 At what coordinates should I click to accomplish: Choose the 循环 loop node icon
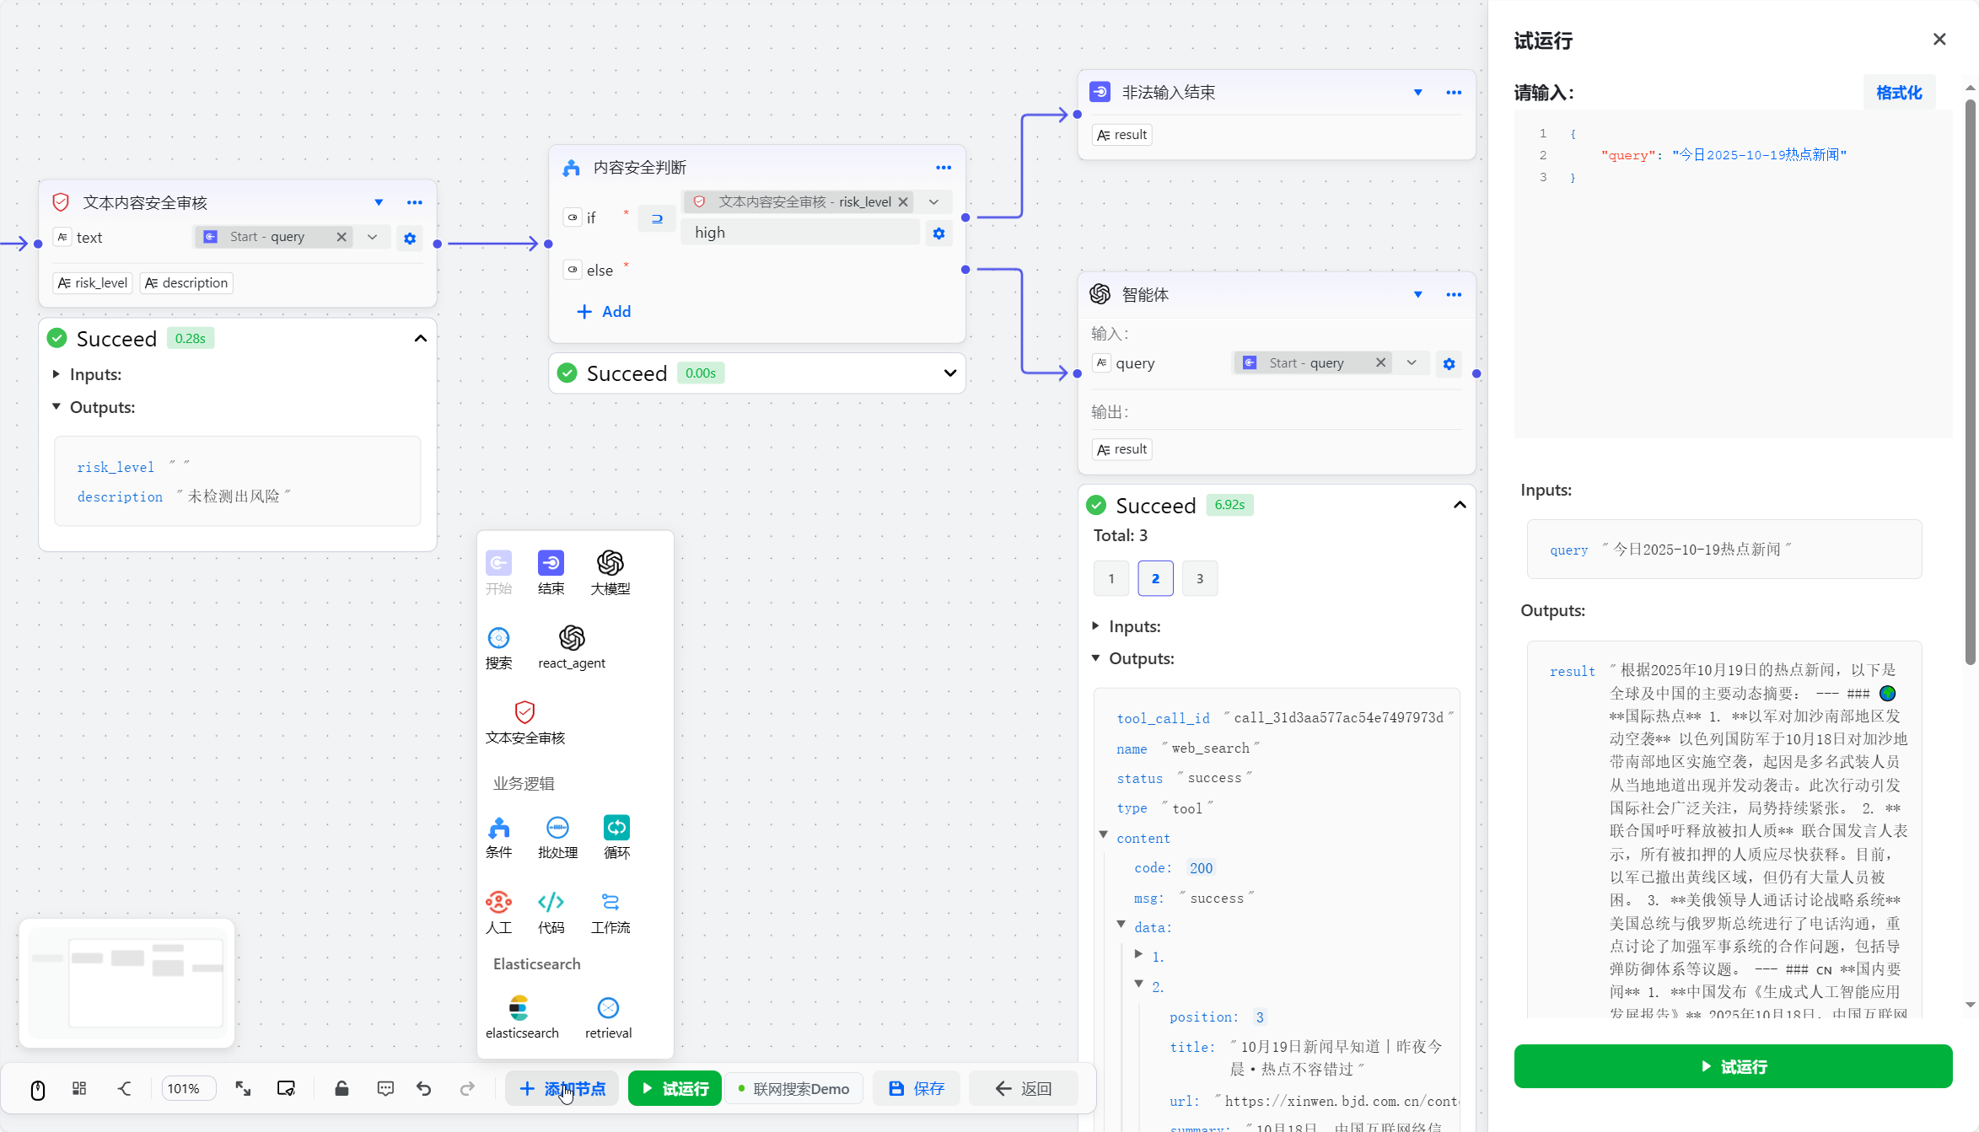[616, 828]
